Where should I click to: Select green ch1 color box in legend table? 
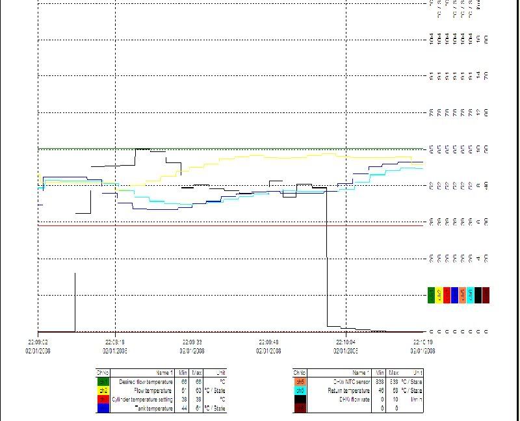pos(103,382)
